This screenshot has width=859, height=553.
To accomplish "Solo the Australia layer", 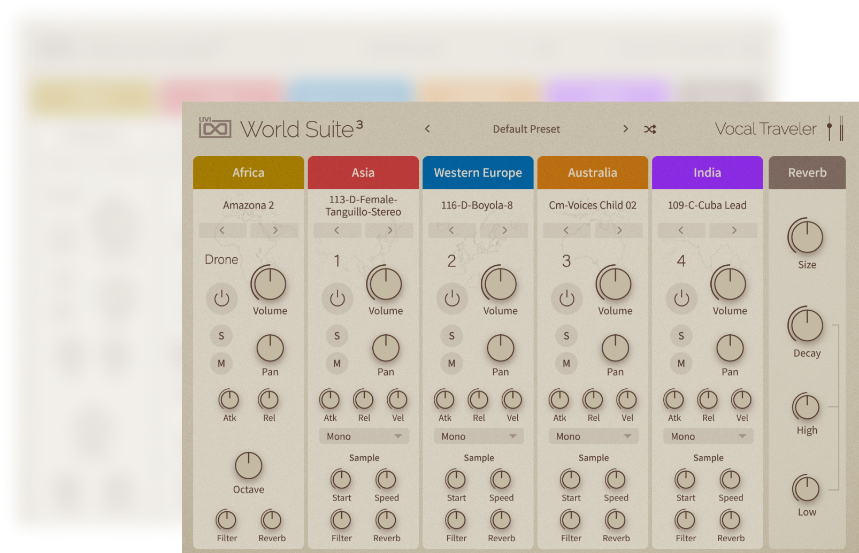I will click(x=566, y=336).
